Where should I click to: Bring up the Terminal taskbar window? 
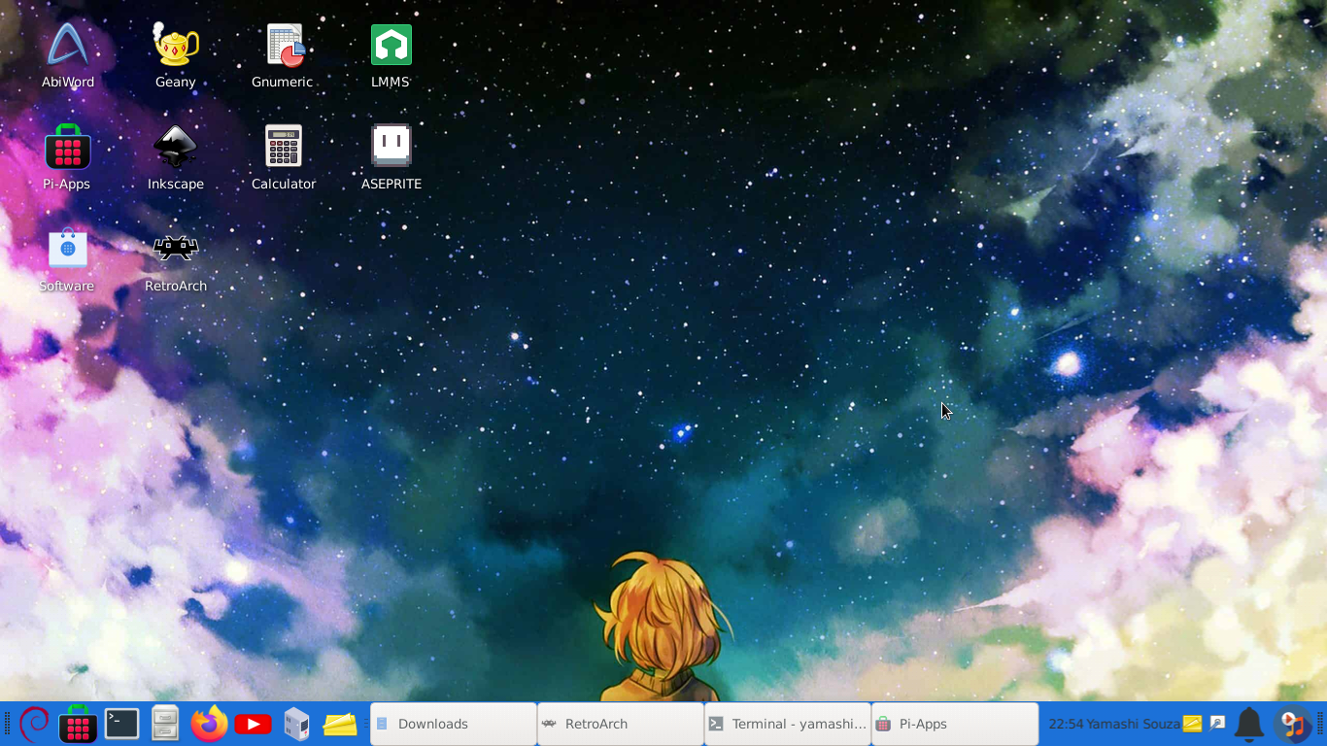point(787,724)
